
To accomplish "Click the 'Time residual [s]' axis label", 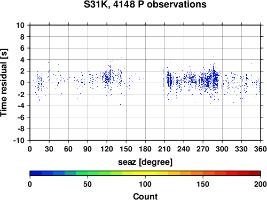I will point(4,83).
